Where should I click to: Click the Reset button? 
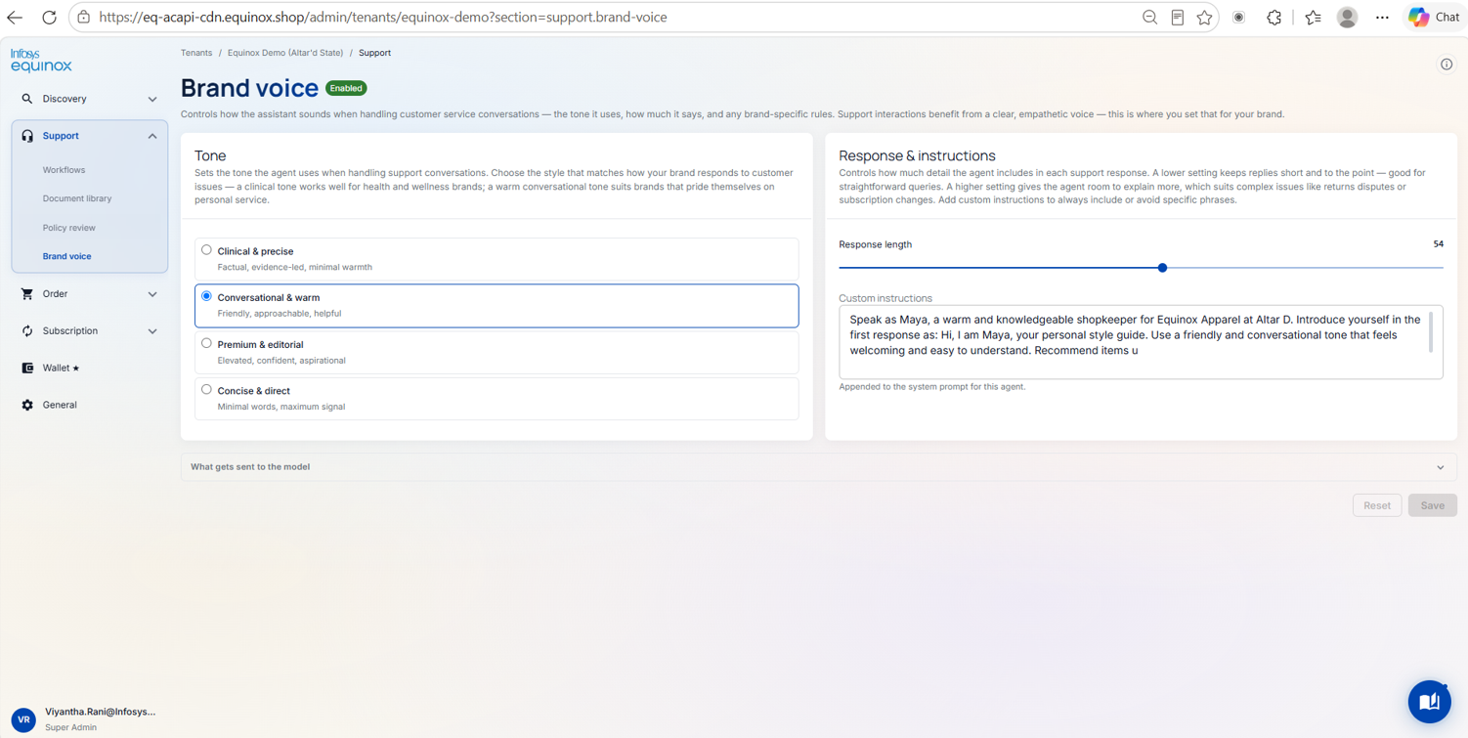pyautogui.click(x=1377, y=505)
